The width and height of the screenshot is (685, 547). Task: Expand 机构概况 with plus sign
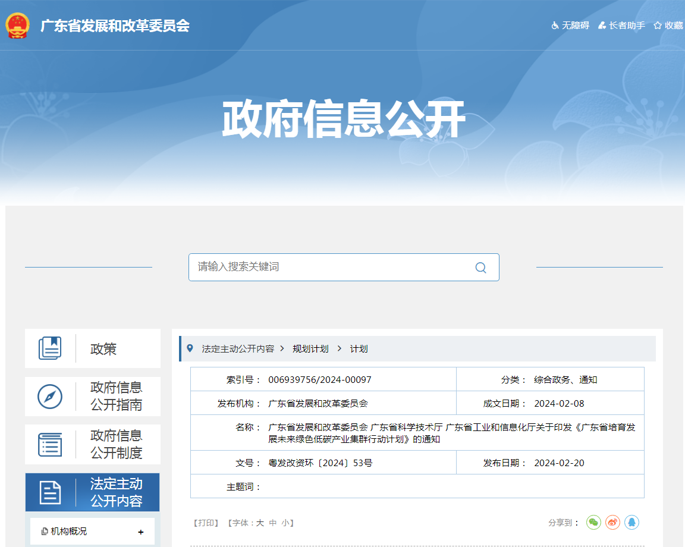[x=141, y=532]
